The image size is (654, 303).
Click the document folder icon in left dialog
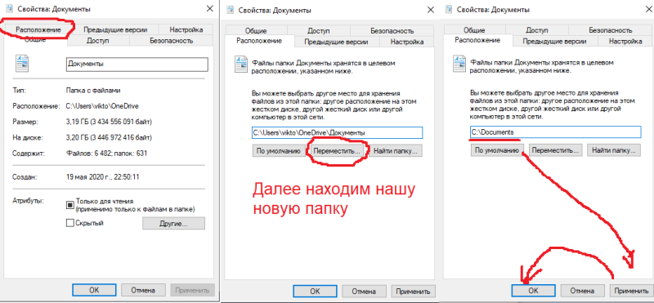[23, 65]
